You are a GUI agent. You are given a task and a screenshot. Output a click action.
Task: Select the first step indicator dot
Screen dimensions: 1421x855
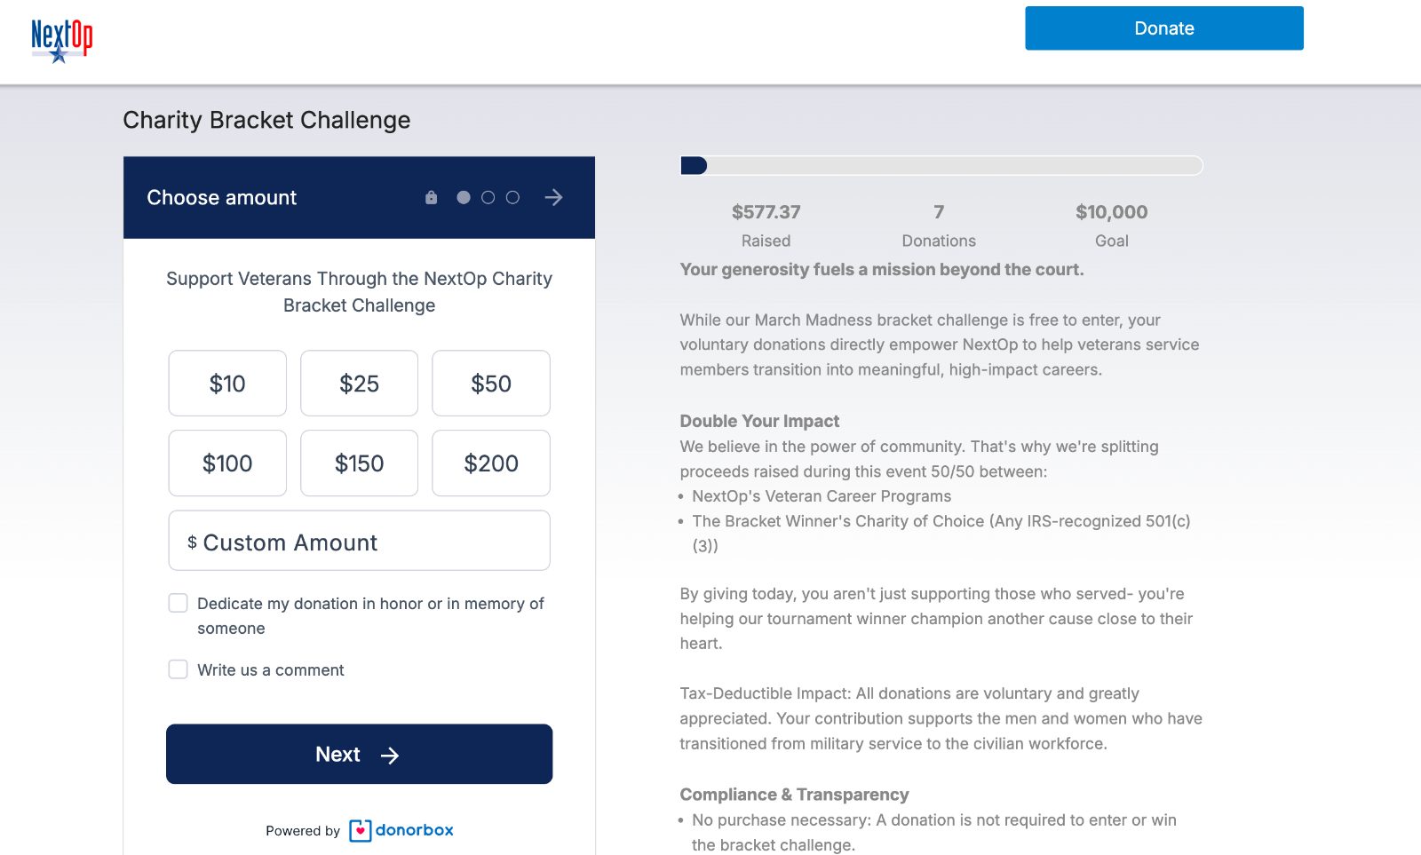tap(464, 198)
